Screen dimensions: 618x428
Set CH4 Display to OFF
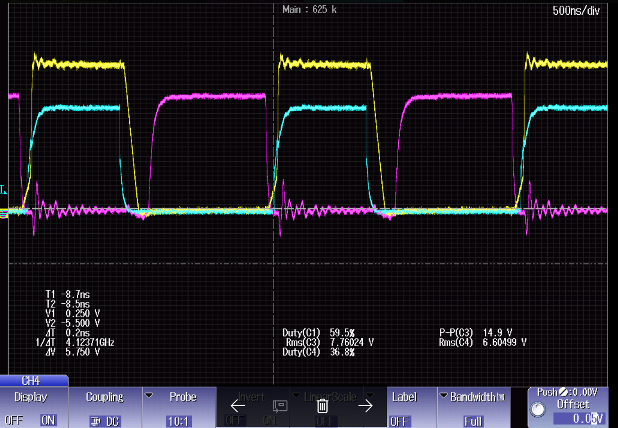tap(14, 420)
